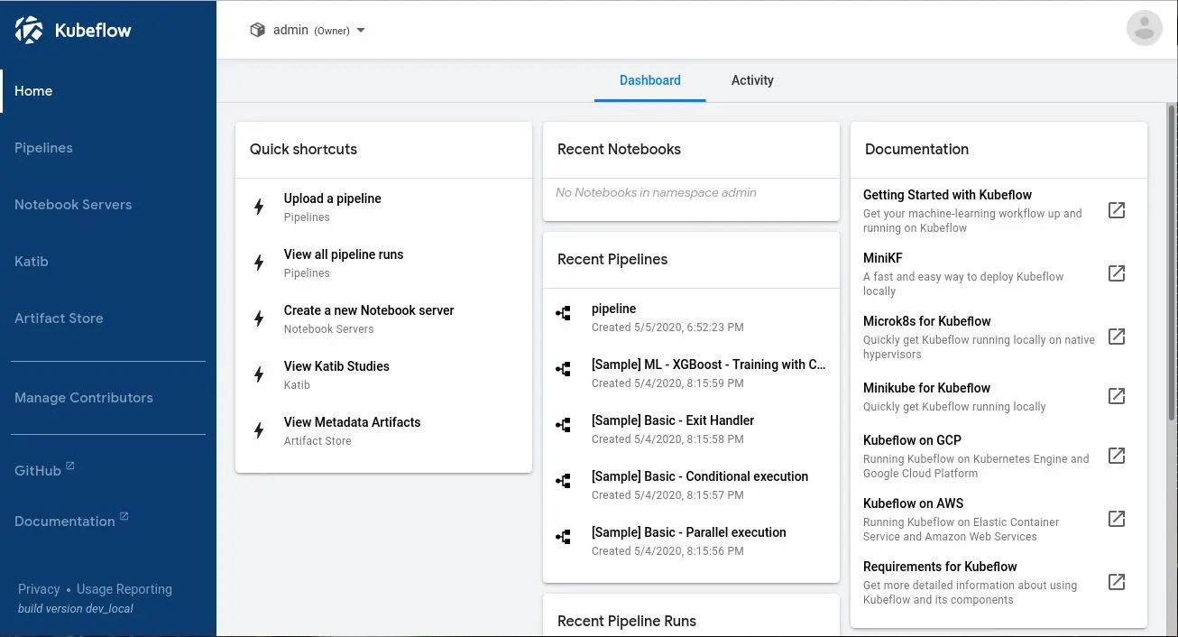Expand the admin namespace dropdown

[x=361, y=31]
